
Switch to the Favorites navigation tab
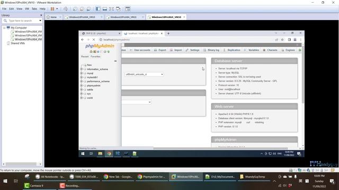tap(95, 56)
